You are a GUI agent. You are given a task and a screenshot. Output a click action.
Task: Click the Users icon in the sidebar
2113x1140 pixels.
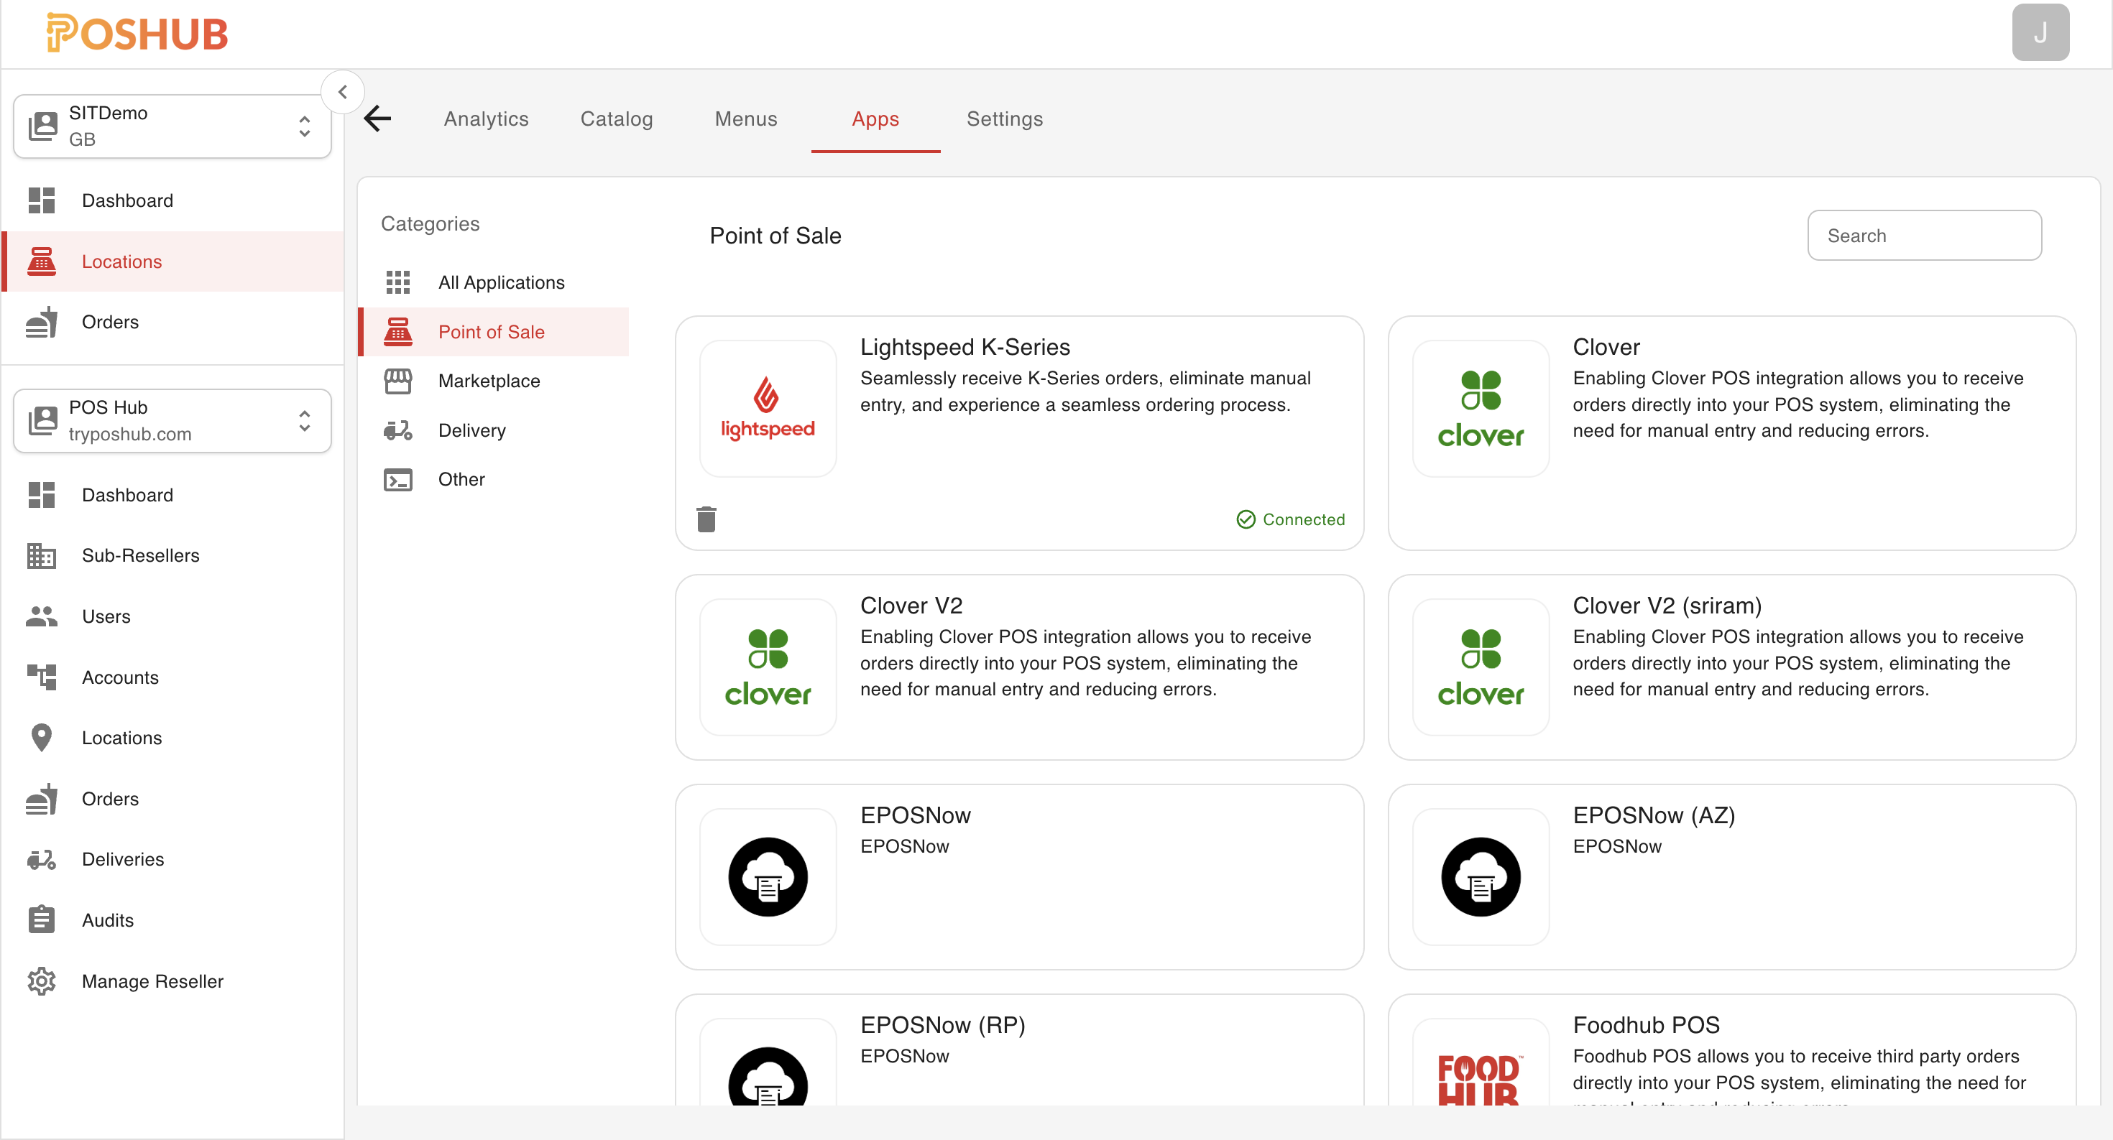(42, 616)
